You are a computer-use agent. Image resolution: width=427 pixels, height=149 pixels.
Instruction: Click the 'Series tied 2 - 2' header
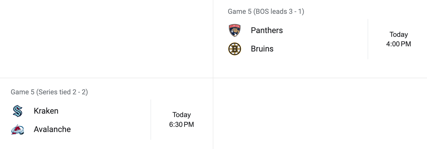pos(49,92)
